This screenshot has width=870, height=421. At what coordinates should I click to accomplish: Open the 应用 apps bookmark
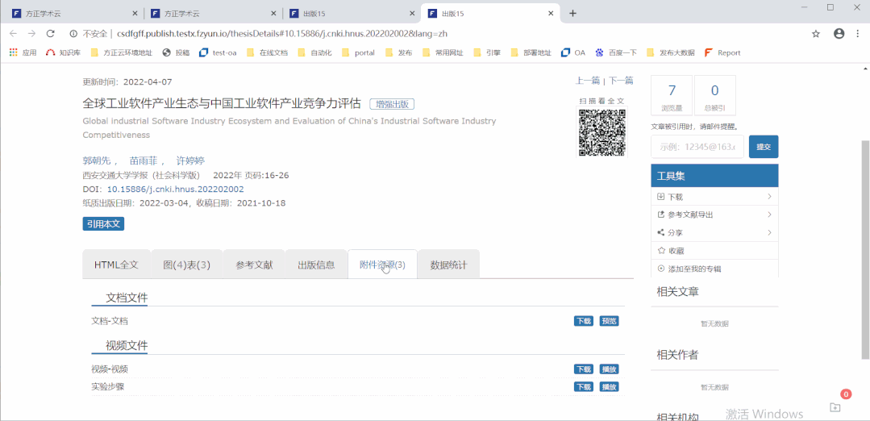[23, 52]
